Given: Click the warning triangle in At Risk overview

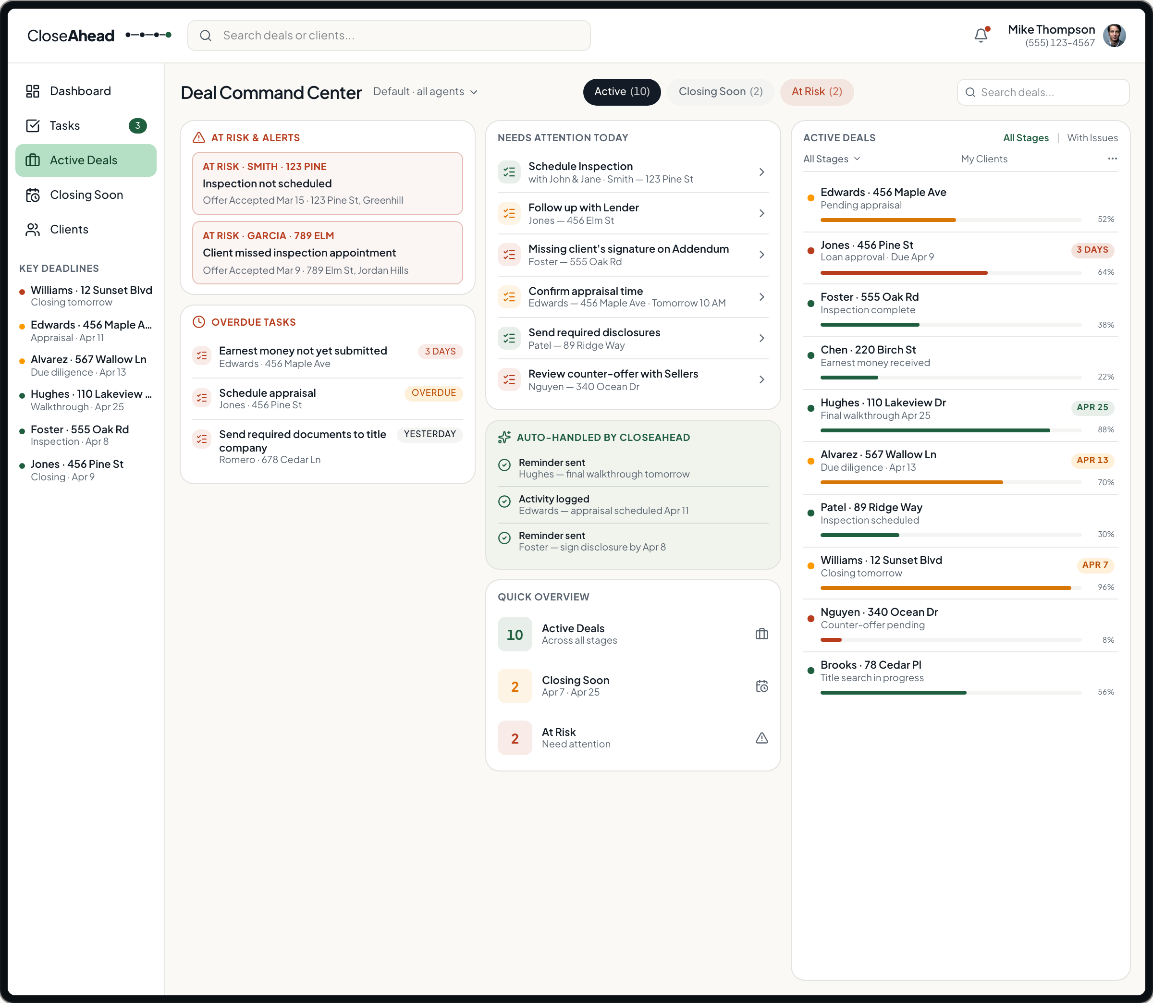Looking at the screenshot, I should pyautogui.click(x=761, y=738).
